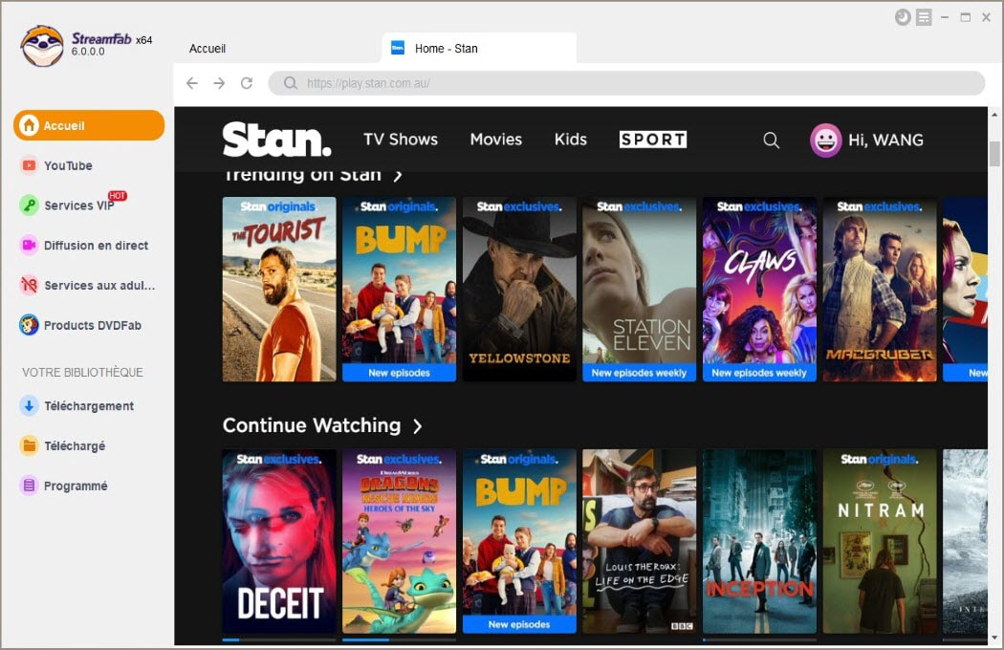
Task: Open the title bar menu list icon
Action: [924, 17]
